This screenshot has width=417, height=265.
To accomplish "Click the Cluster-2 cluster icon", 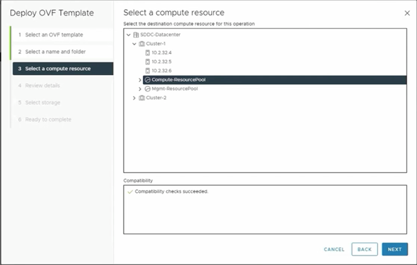I will coord(141,98).
